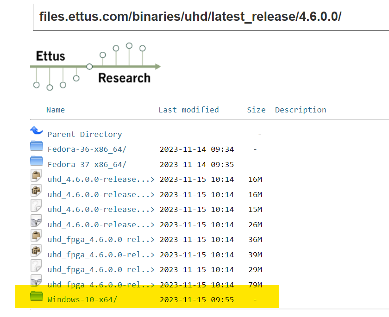This screenshot has width=389, height=317.
Task: Open the Fedora-37-x86_64/ folder link
Action: 87,165
